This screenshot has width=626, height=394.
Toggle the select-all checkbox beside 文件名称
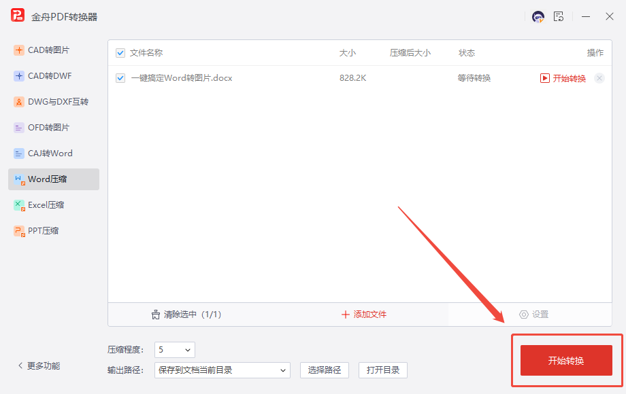click(x=120, y=53)
